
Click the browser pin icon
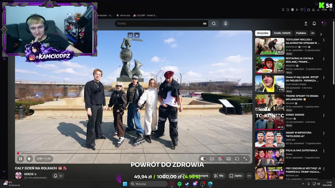(x=283, y=10)
